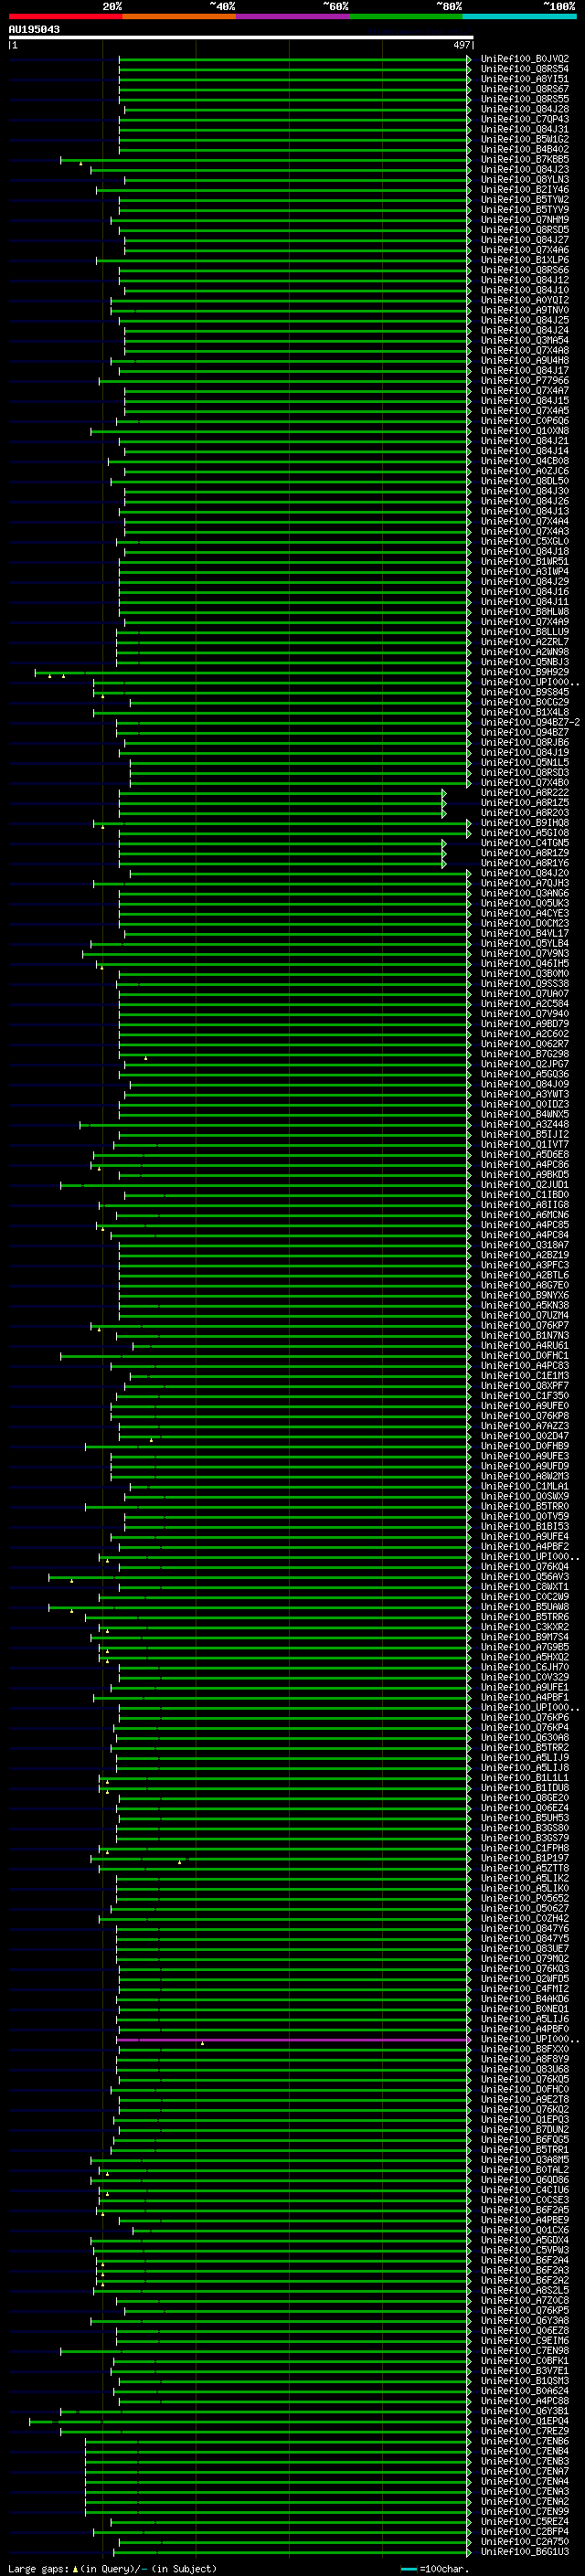Select hit label UniRef100_Q5N1L5
585x2576 pixels.
(x=525, y=762)
